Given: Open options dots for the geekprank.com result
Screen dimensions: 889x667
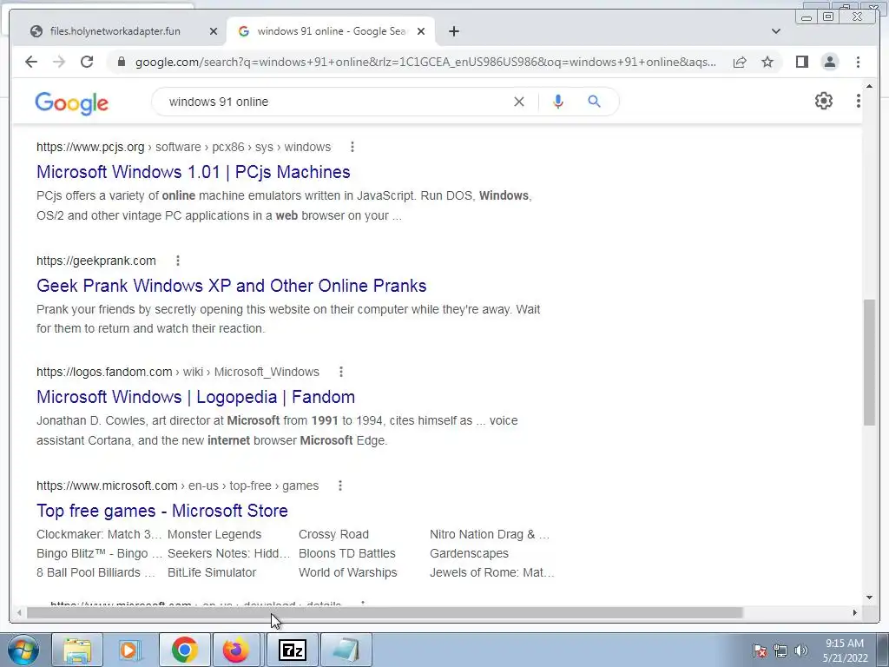Looking at the screenshot, I should pyautogui.click(x=177, y=261).
